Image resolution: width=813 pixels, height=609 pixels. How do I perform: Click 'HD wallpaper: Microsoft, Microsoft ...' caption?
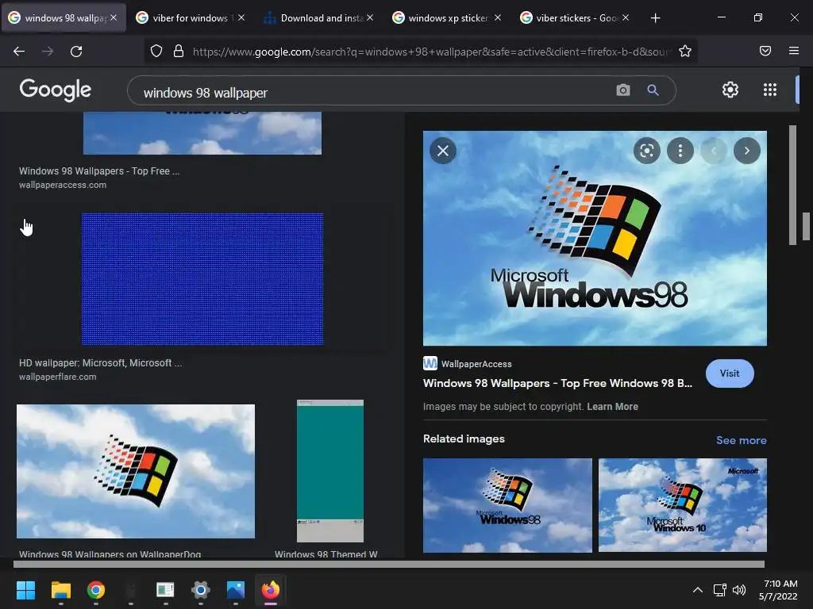101,363
